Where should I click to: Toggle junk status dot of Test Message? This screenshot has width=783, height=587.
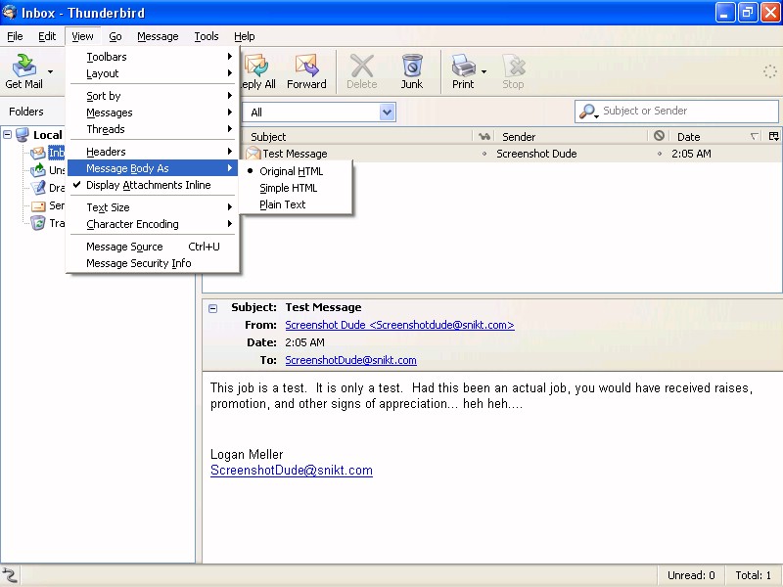click(659, 154)
